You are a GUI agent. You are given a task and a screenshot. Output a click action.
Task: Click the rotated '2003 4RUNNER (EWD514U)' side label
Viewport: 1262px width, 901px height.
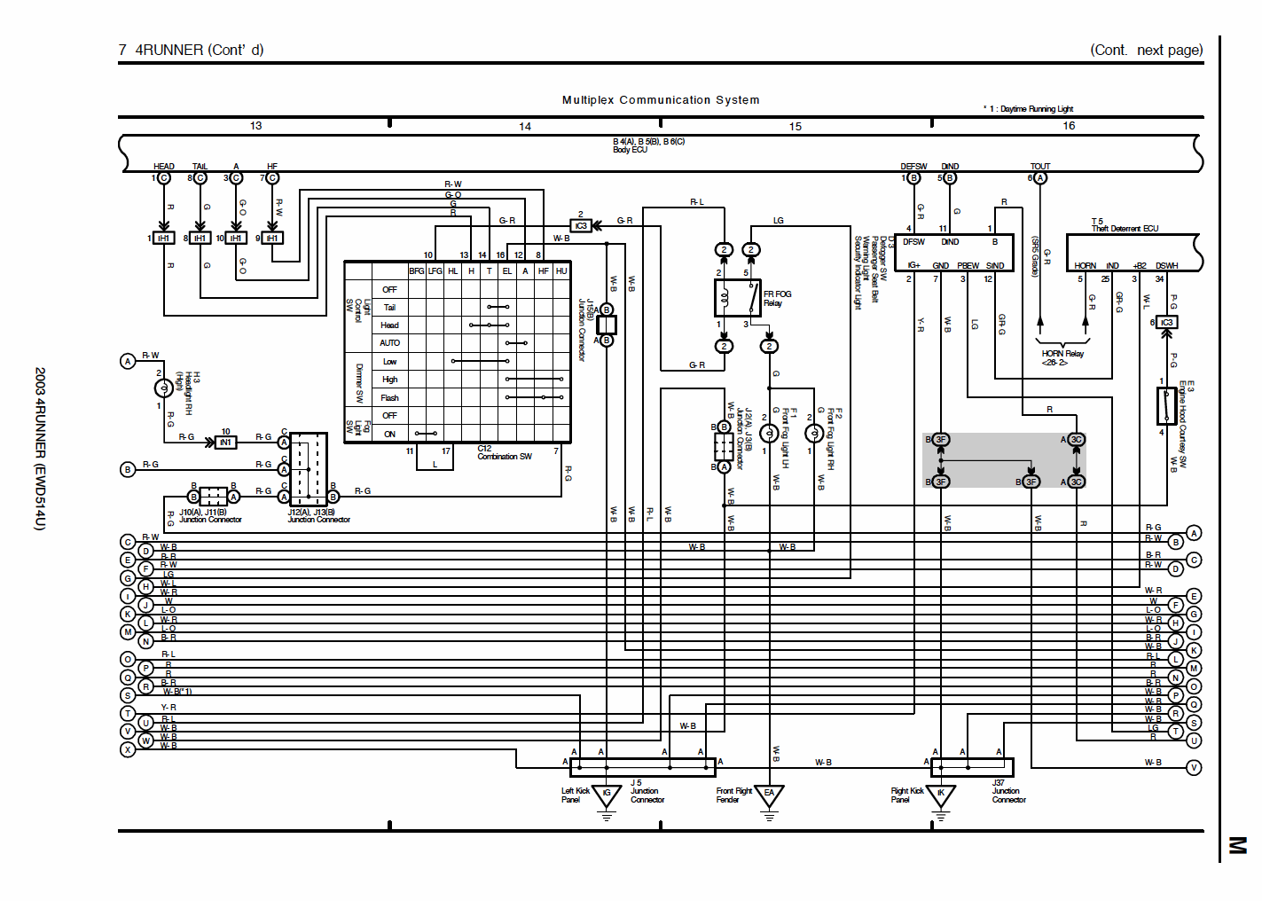click(x=39, y=449)
